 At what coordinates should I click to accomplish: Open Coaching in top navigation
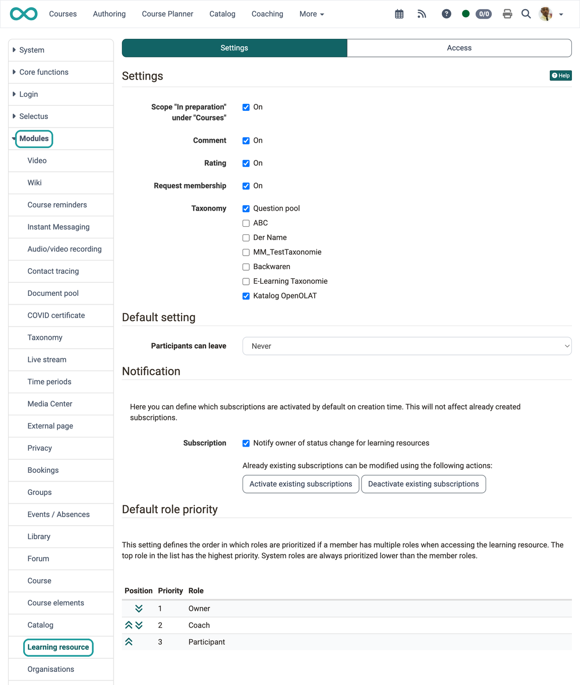(x=267, y=14)
